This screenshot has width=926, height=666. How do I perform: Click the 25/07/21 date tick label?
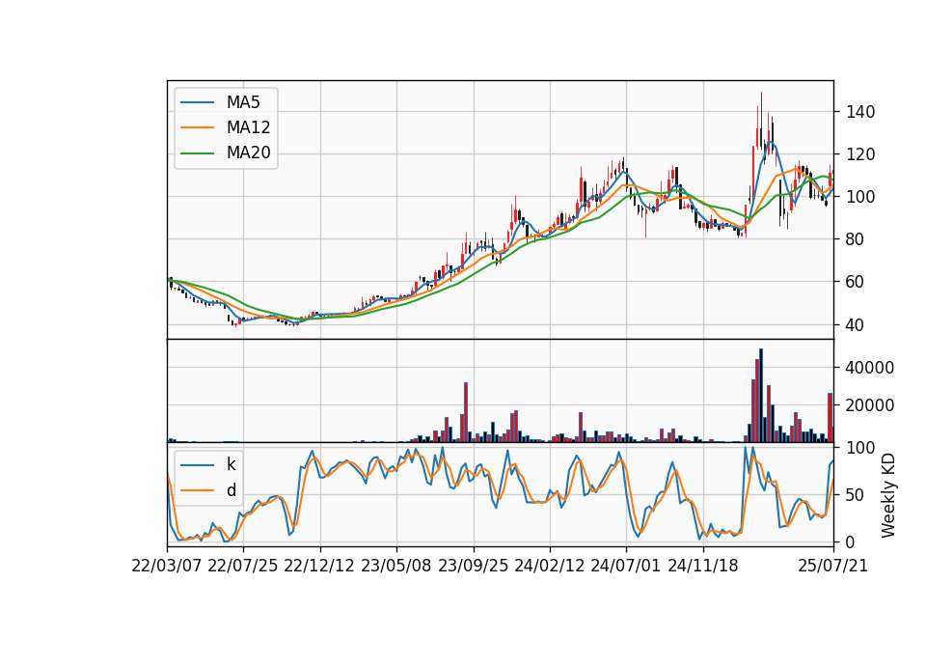pyautogui.click(x=833, y=566)
